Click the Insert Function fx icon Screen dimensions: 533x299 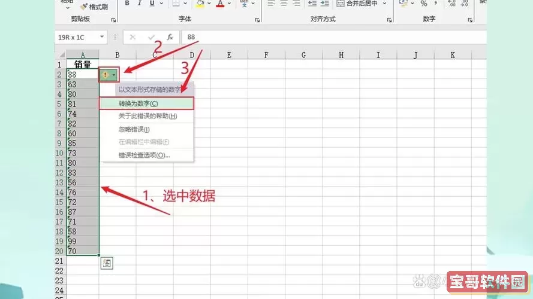tap(170, 37)
